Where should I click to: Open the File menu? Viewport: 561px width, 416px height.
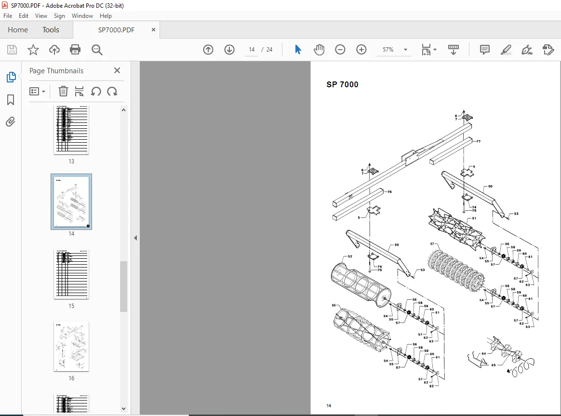click(x=8, y=16)
